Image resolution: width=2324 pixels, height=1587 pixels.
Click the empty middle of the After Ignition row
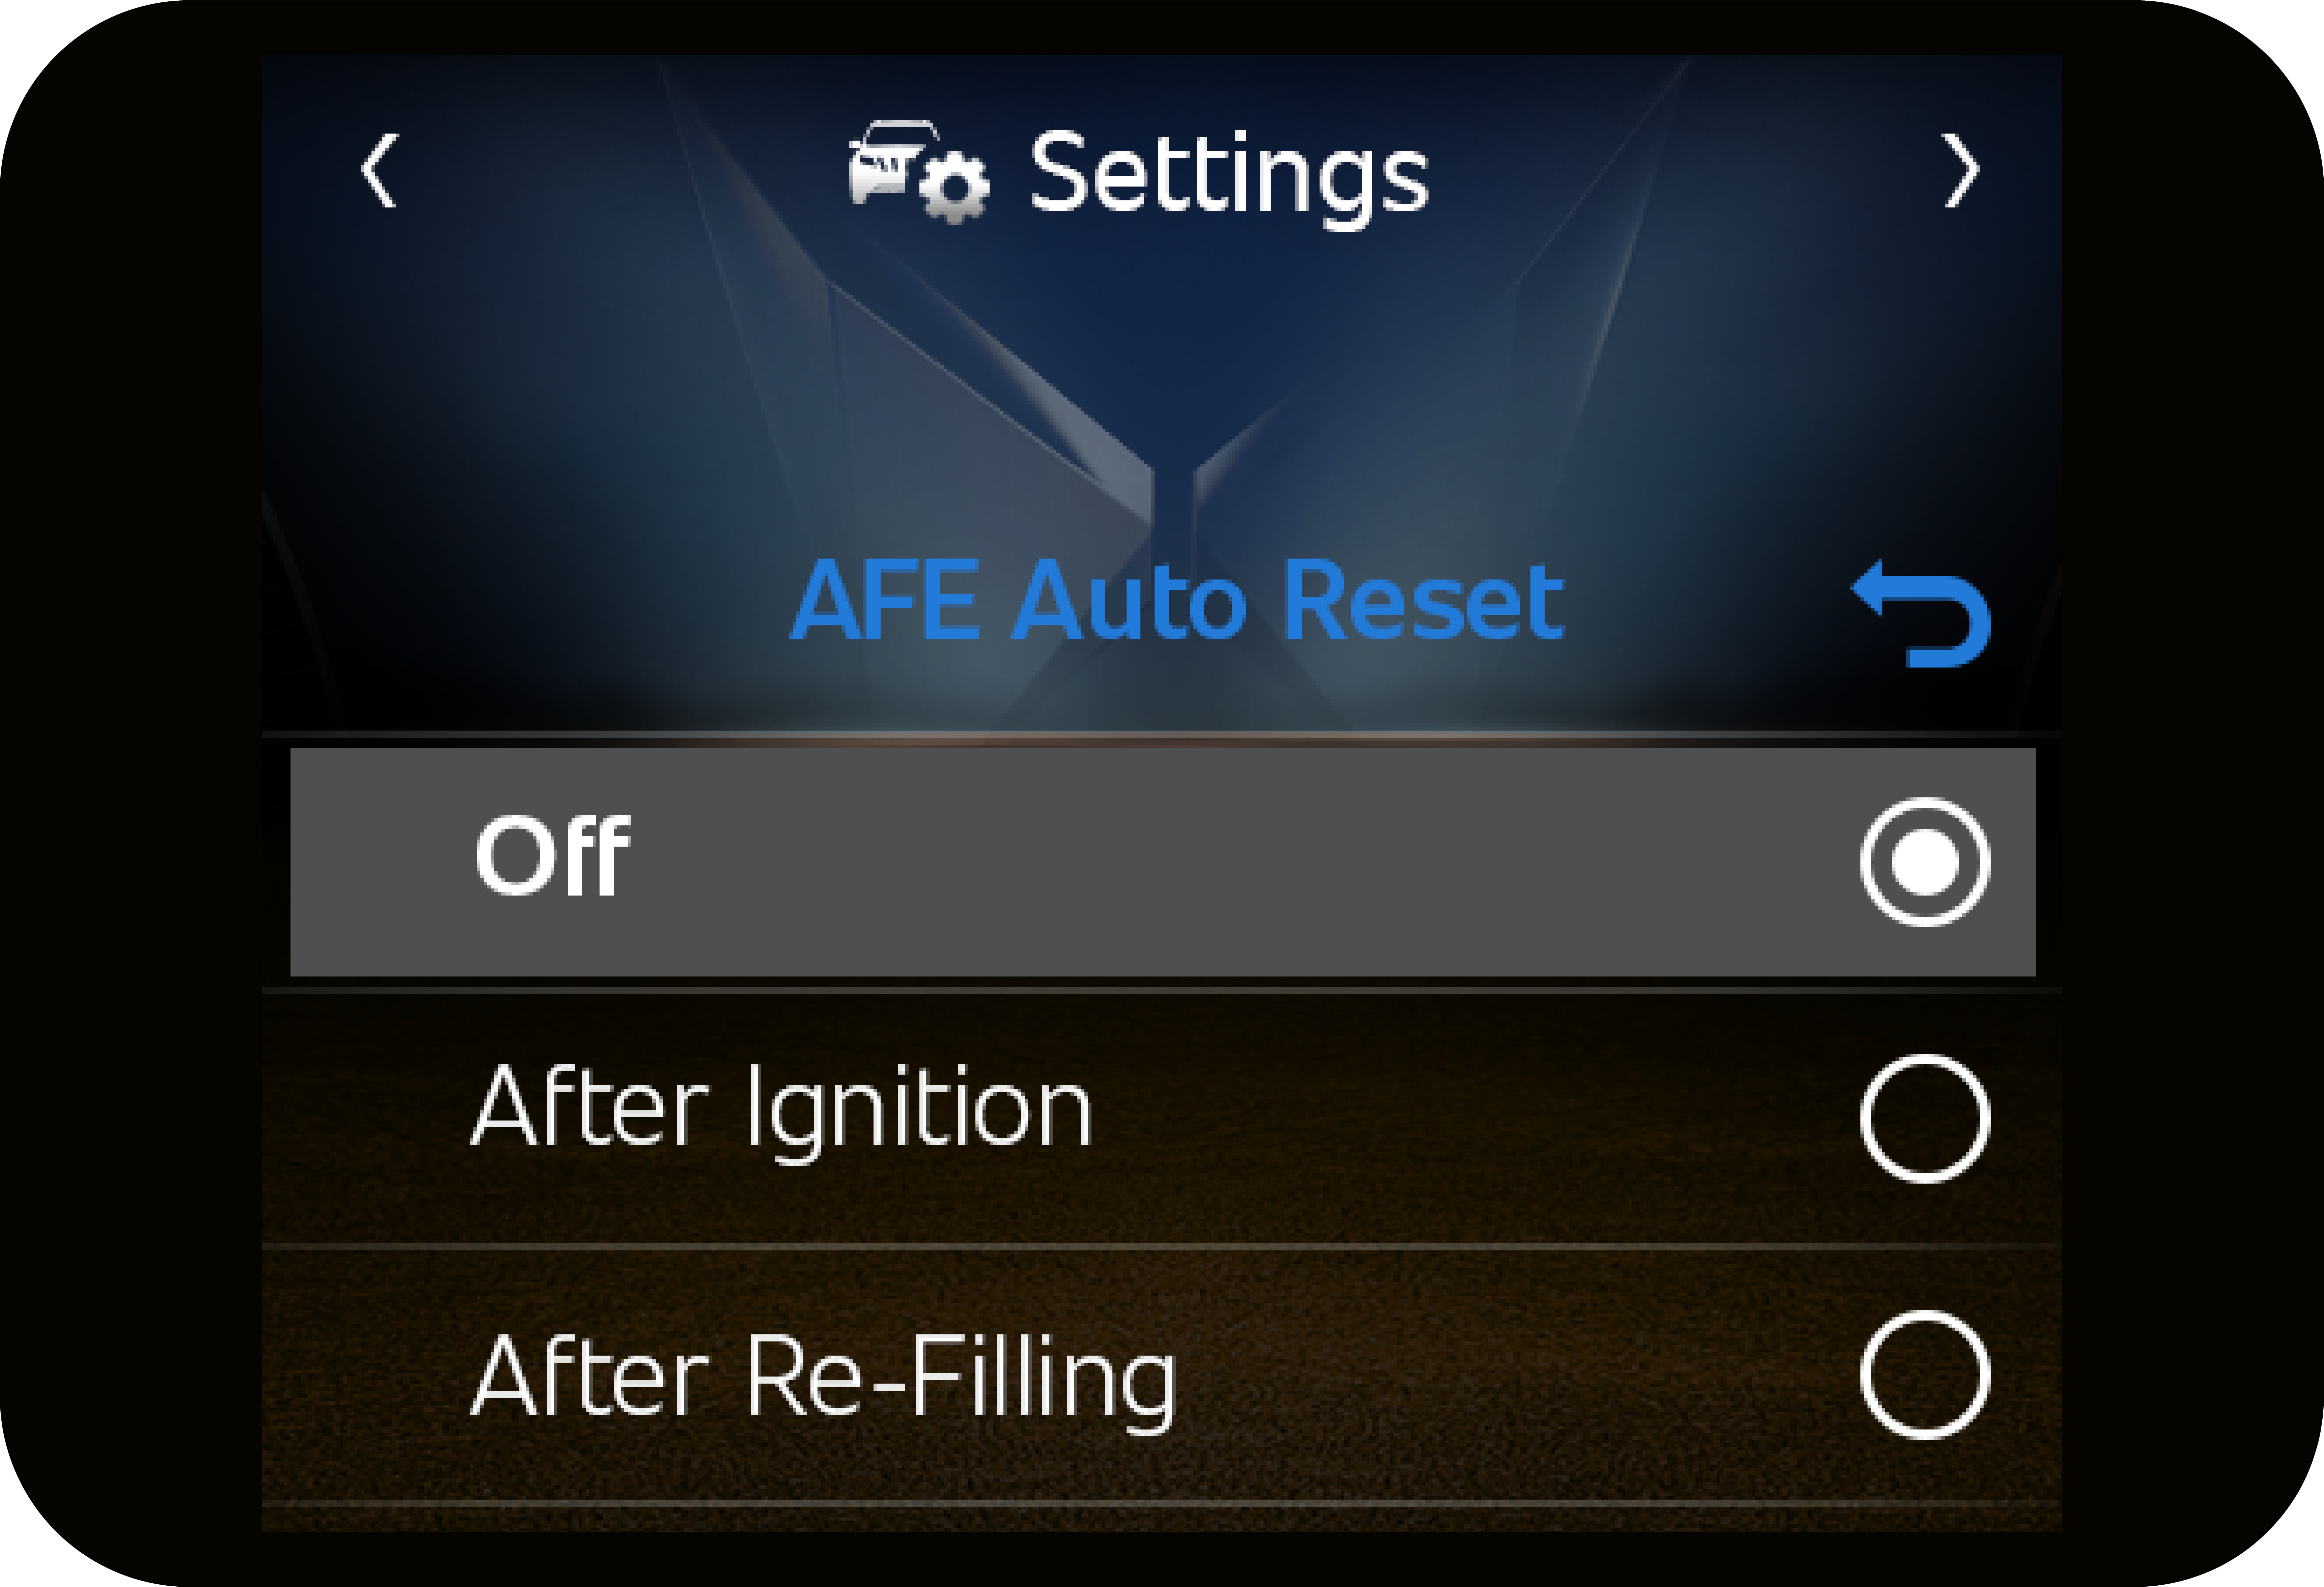pos(1450,1118)
